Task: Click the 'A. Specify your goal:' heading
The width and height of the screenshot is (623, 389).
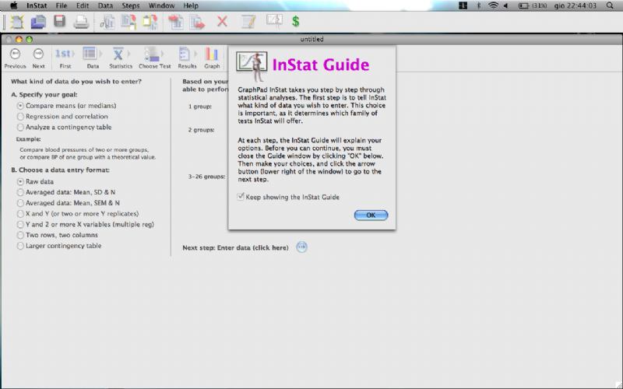Action: (x=44, y=94)
